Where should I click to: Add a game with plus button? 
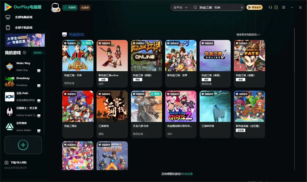[23, 145]
